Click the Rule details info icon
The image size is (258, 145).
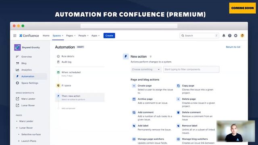click(x=58, y=56)
